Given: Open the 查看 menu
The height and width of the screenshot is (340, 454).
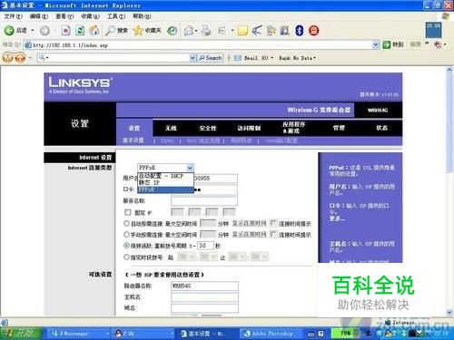Looking at the screenshot, I should pyautogui.click(x=64, y=16).
